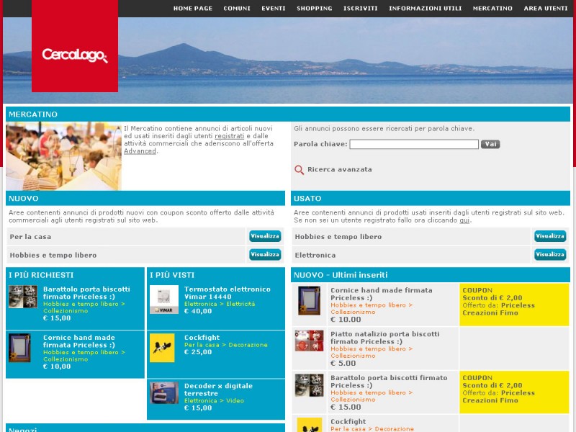The height and width of the screenshot is (432, 576).
Task: Open the Decoder digitale terrestre thumbnail
Action: (164, 393)
